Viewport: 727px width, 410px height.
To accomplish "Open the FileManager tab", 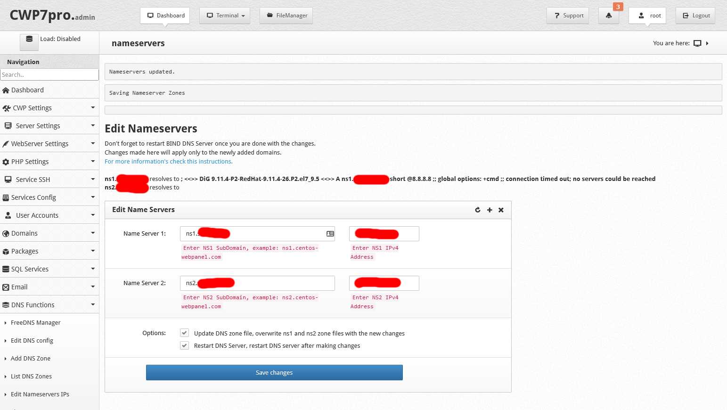I will 286,16.
